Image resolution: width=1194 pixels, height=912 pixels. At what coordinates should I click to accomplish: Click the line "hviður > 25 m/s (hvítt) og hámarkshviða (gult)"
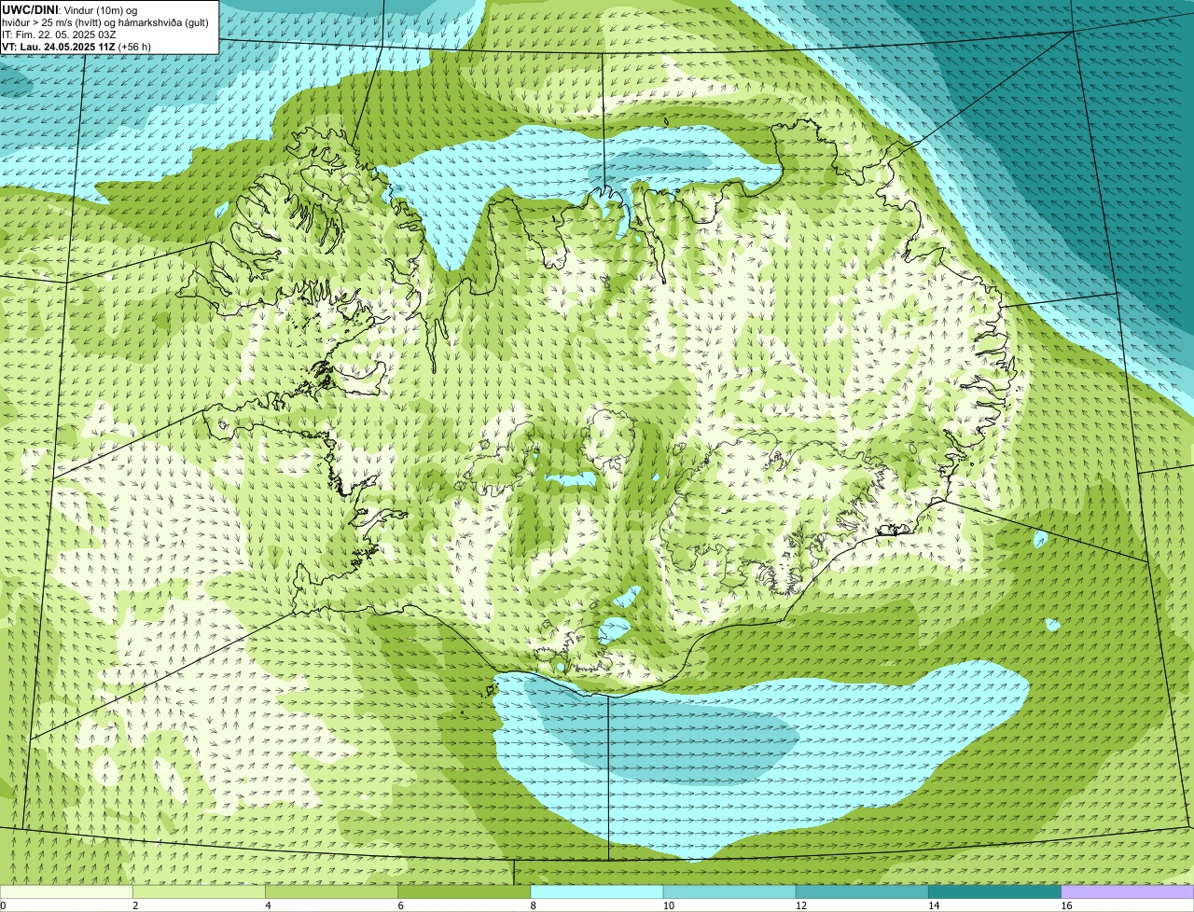[x=105, y=22]
